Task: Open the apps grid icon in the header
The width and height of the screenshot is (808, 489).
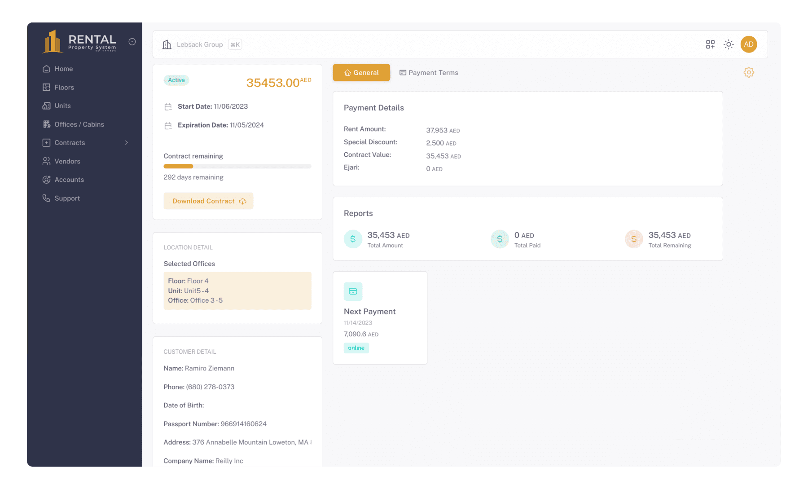Action: 710,44
